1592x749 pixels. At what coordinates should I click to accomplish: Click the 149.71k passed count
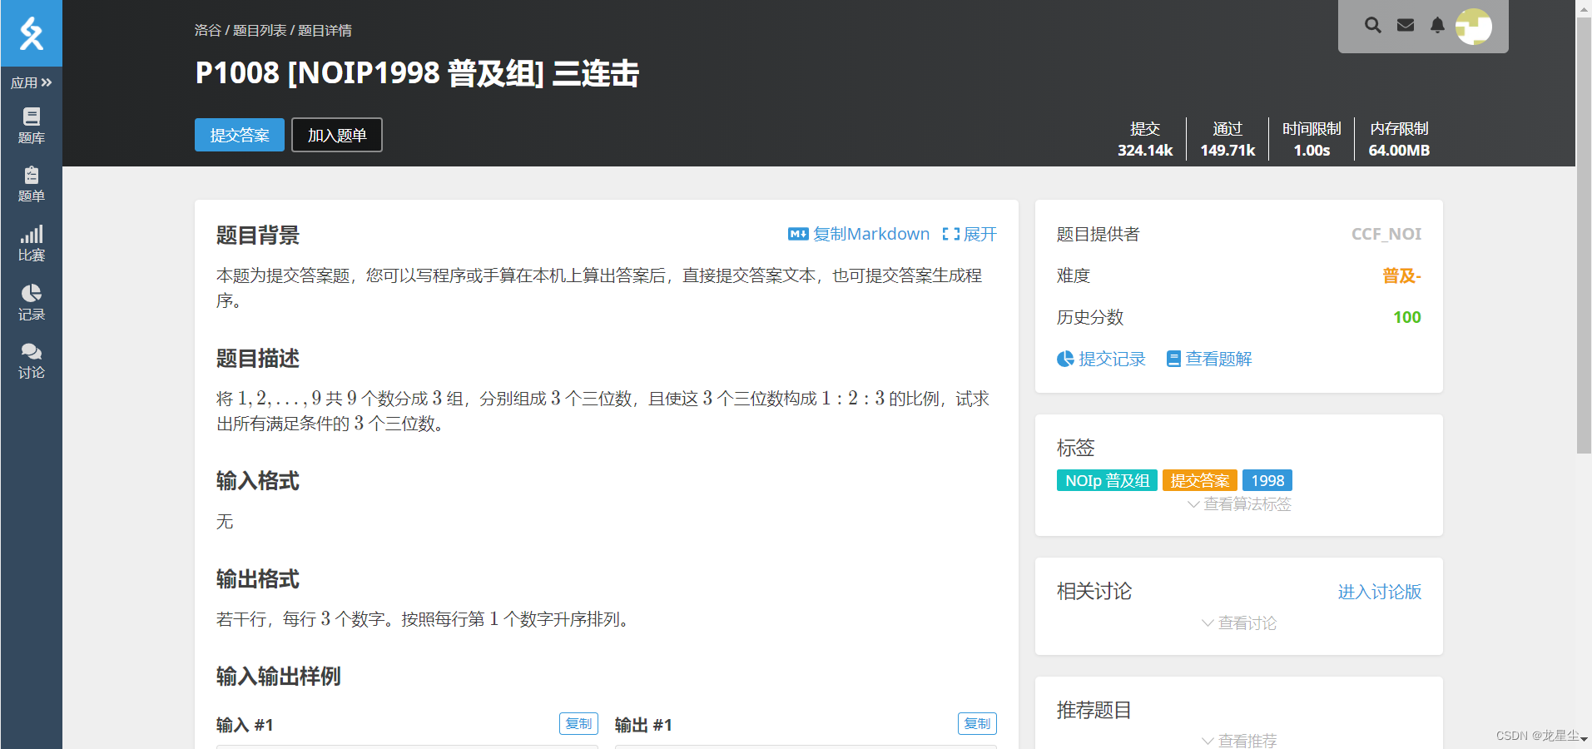[x=1227, y=151]
